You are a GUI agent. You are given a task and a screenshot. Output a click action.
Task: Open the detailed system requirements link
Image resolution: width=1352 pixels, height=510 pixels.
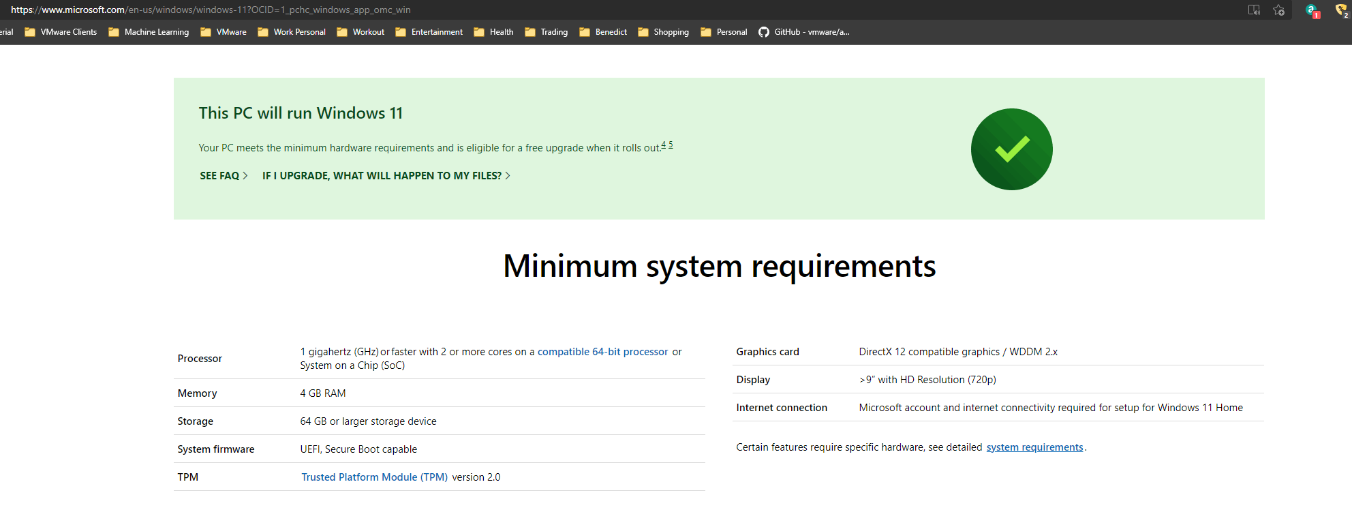1034,447
